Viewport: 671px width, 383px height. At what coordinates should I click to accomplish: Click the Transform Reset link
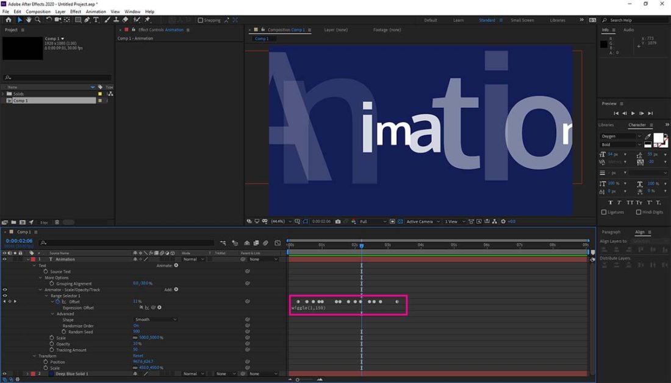138,356
